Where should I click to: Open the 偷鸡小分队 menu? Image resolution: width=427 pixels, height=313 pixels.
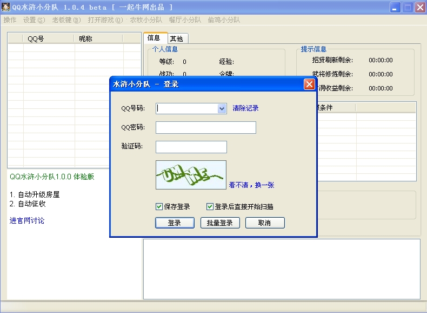[224, 20]
